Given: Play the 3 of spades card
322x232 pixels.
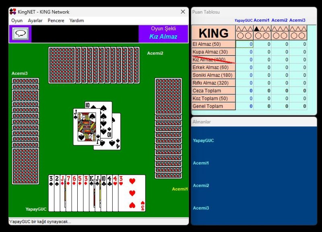Looking at the screenshot, I should tap(51, 193).
